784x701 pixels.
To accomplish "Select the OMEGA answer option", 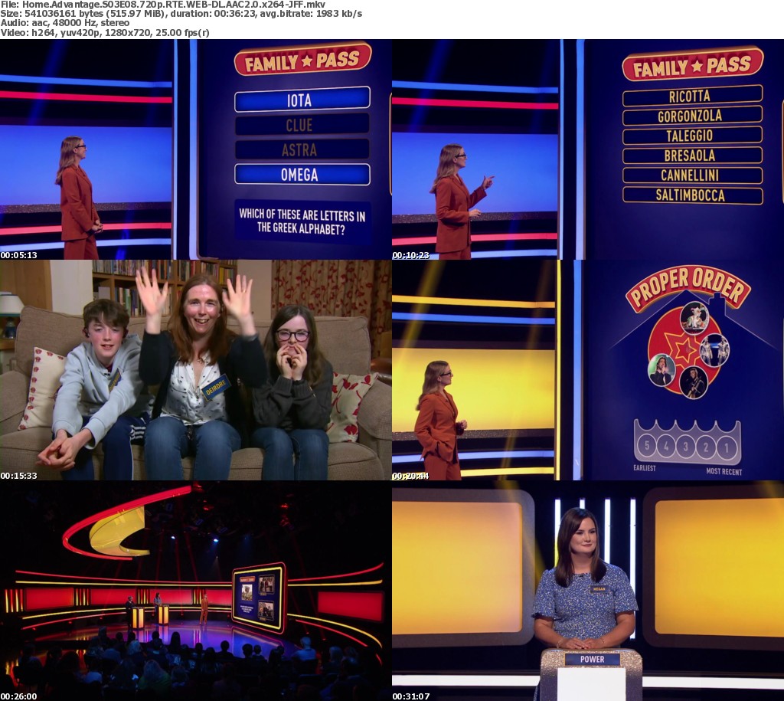I will coord(302,175).
